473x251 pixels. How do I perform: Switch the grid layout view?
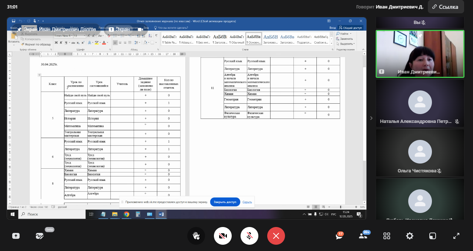point(387,236)
